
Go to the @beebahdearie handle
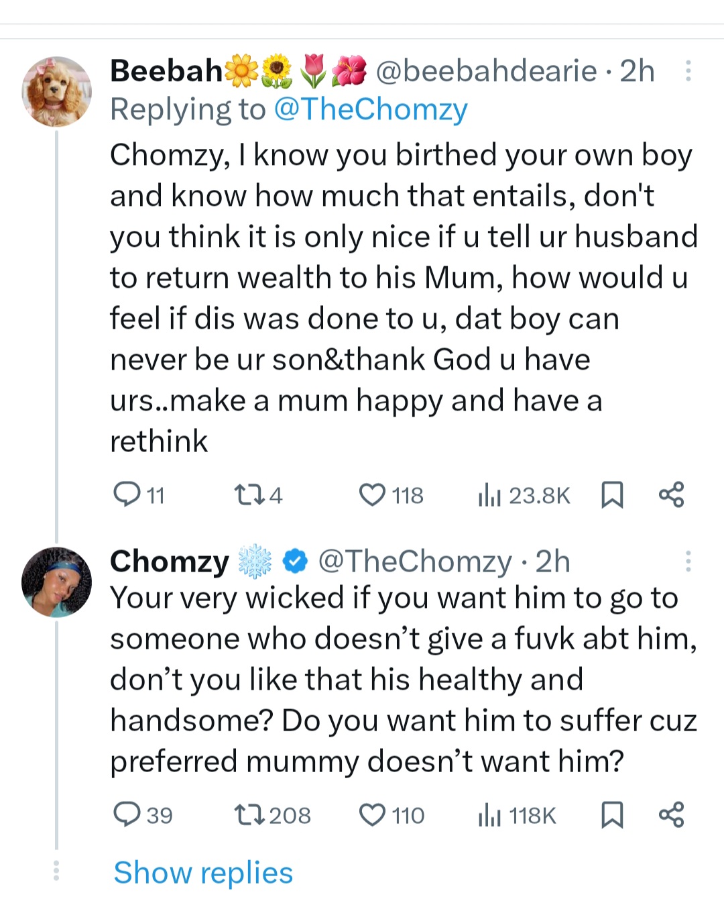click(x=486, y=71)
